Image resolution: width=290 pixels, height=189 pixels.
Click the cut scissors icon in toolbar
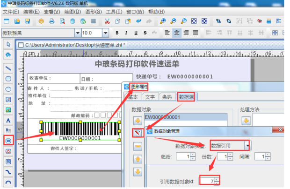click(x=108, y=21)
